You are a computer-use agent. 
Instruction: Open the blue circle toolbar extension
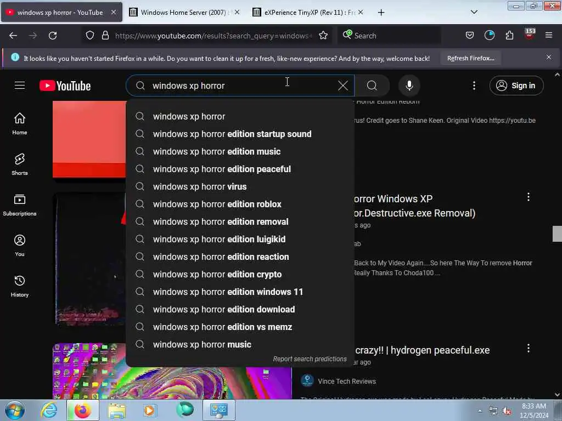click(x=489, y=36)
